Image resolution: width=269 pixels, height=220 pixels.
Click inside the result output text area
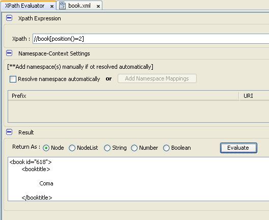[x=138, y=179]
